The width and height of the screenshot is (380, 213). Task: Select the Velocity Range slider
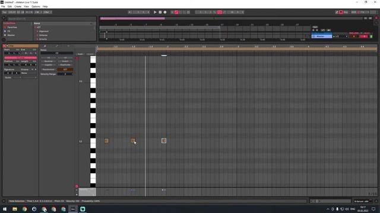(x=65, y=74)
